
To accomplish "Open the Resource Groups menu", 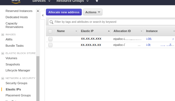I will [x=73, y=1].
